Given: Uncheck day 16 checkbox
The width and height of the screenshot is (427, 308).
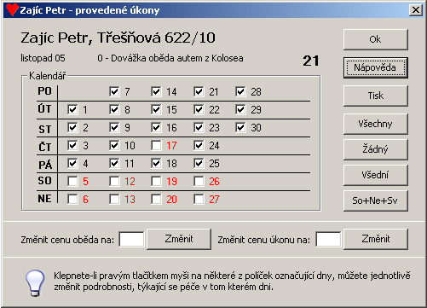Looking at the screenshot, I should (x=156, y=127).
